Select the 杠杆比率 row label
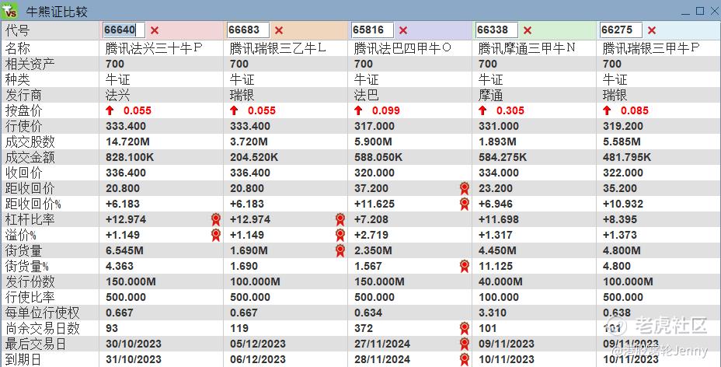The image size is (721, 367). [30, 219]
